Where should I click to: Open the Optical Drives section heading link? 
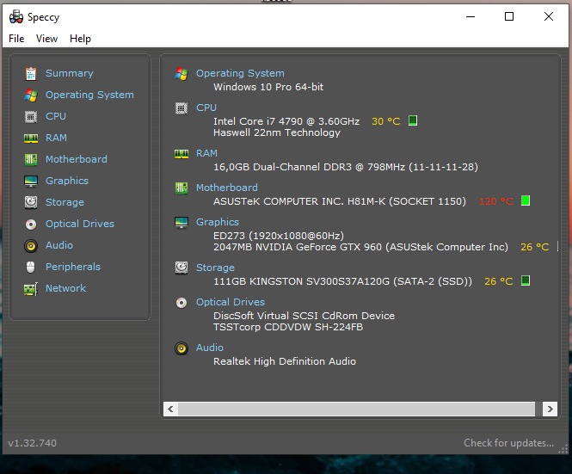pos(231,302)
